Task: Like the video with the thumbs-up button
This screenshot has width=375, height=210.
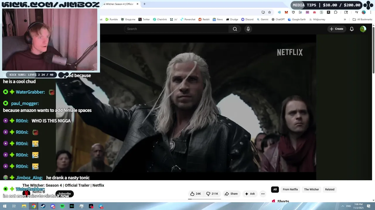Action: point(196,194)
